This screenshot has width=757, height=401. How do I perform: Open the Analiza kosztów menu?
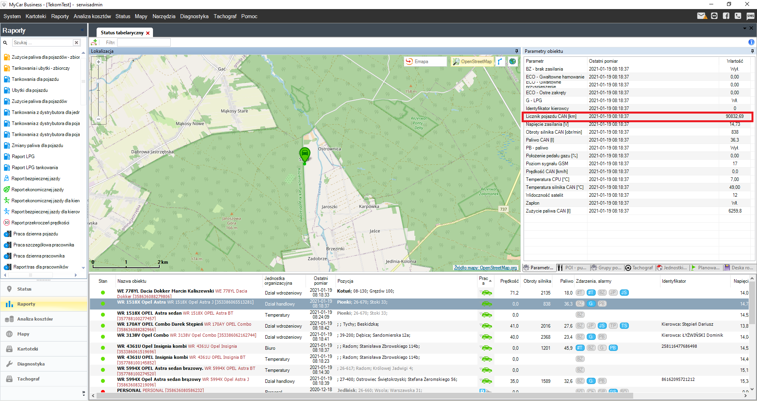[92, 16]
